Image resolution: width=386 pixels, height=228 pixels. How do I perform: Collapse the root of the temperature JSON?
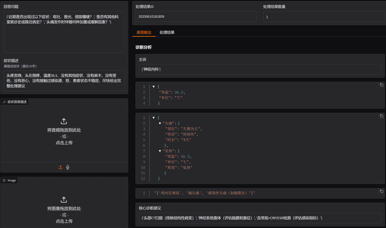click(153, 87)
